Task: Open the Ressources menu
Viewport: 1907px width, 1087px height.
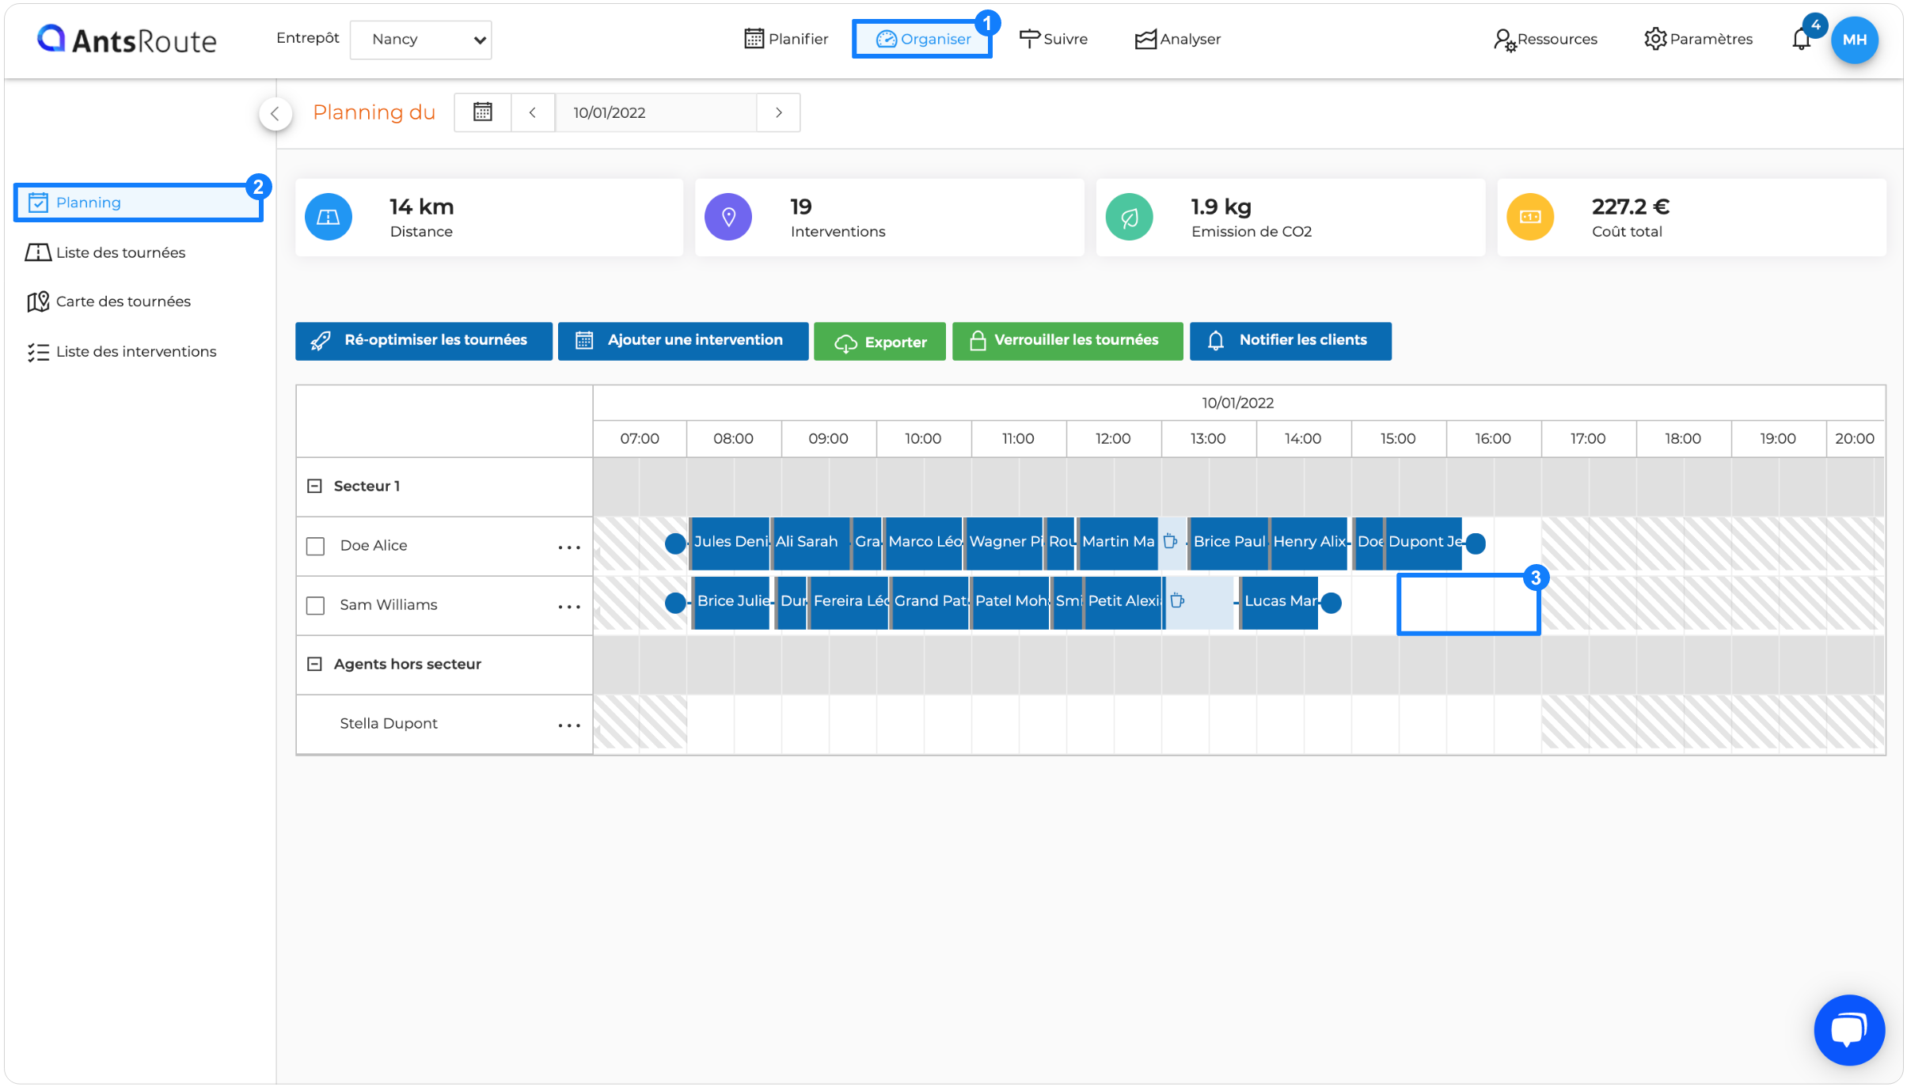Action: (x=1544, y=39)
